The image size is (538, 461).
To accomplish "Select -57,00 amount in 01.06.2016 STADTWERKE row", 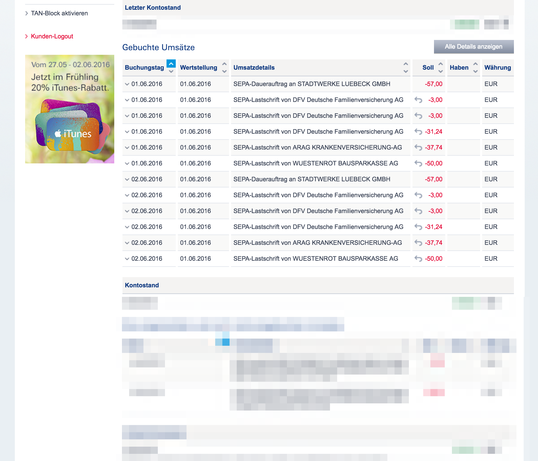I will click(x=433, y=84).
